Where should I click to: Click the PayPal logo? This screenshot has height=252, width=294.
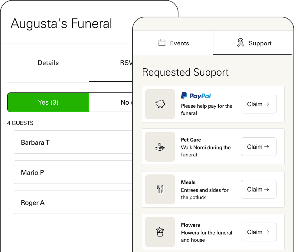pos(196,96)
